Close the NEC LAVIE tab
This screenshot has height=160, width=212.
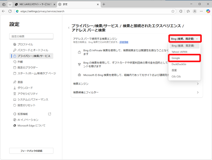(54, 5)
